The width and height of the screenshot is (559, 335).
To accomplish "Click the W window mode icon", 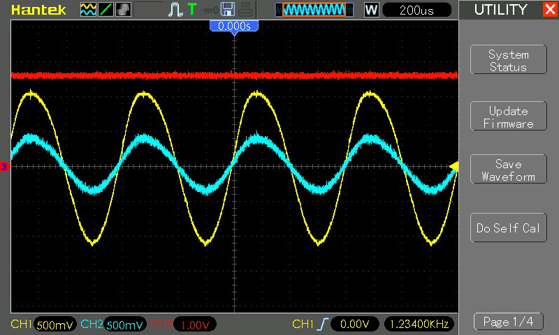I will pyautogui.click(x=371, y=10).
